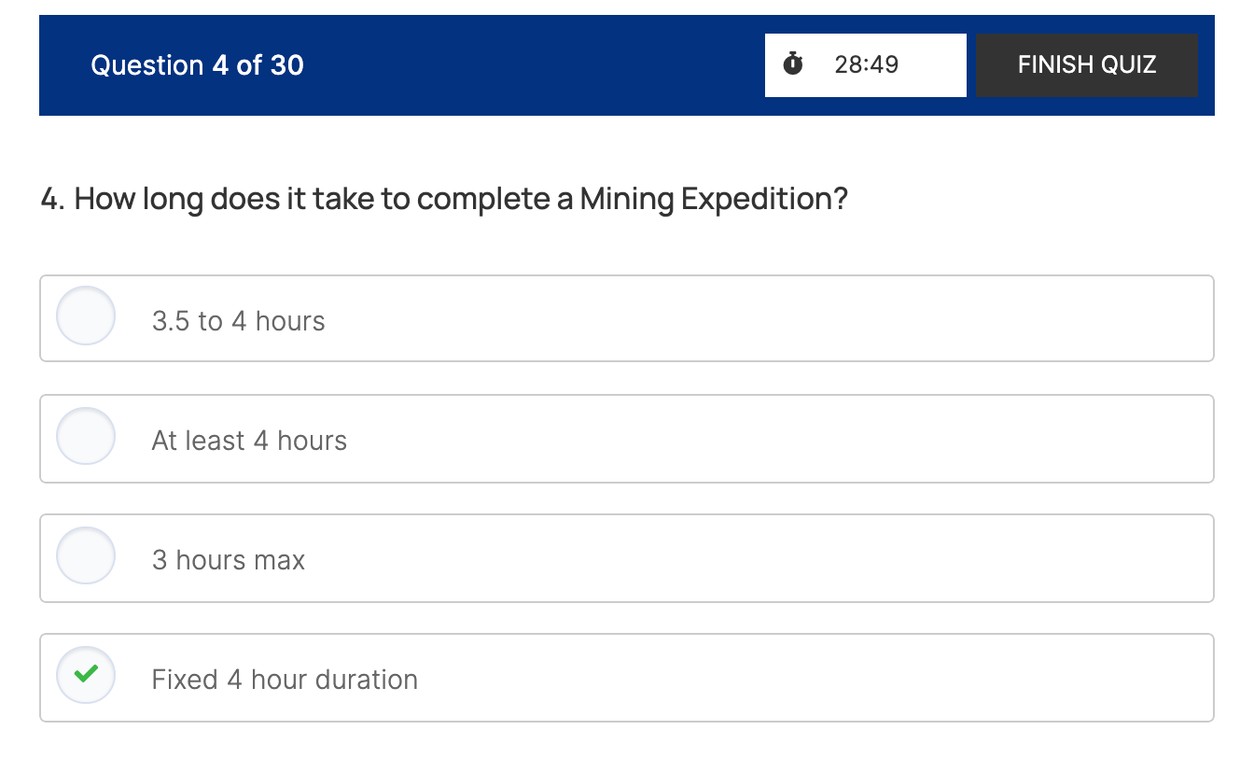Click the "3.5 to 4 hours" answer text

point(238,321)
